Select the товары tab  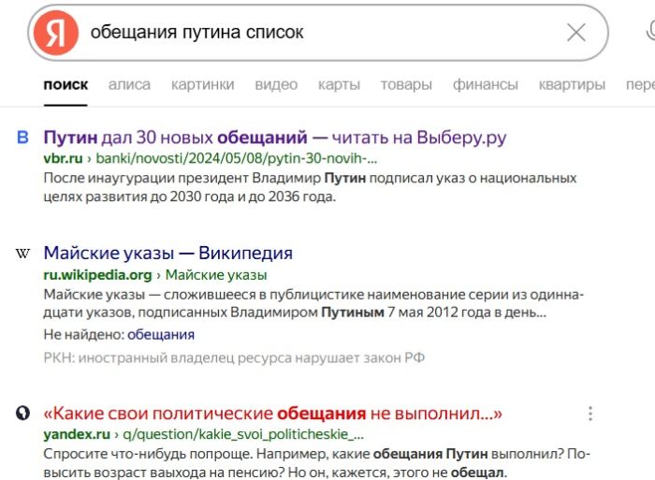click(406, 84)
